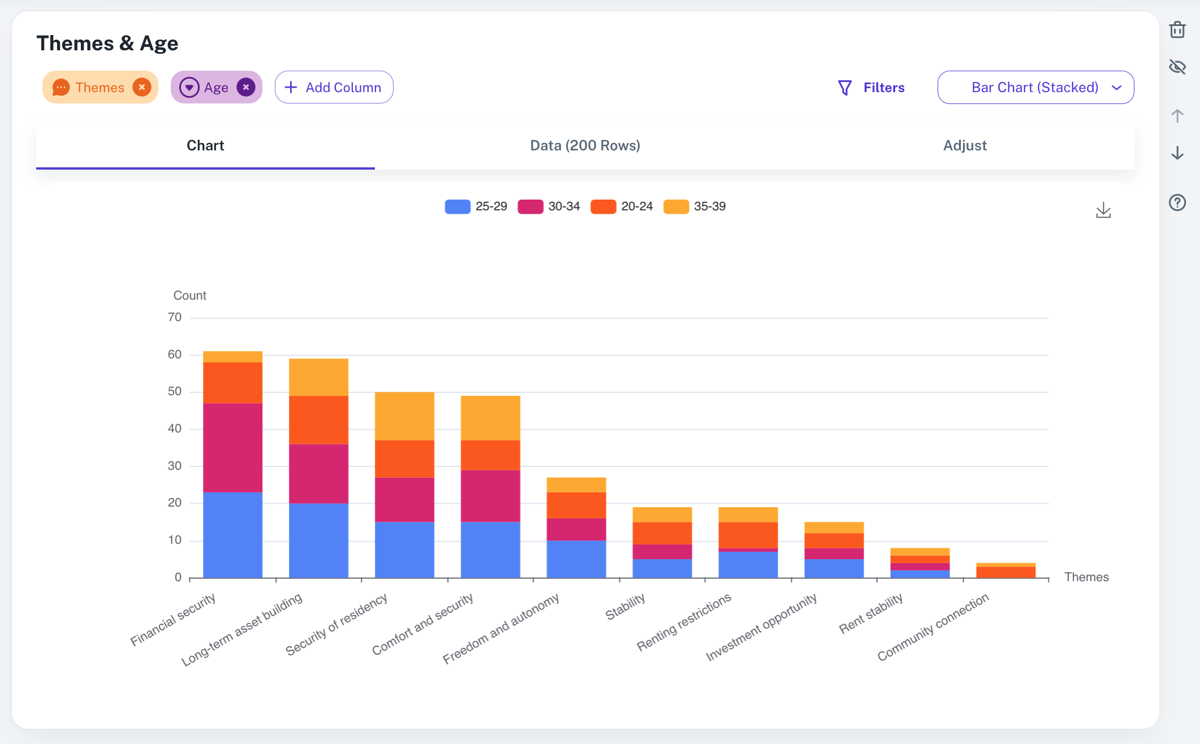Image resolution: width=1200 pixels, height=744 pixels.
Task: Click the funnel icon next to Filters
Action: [x=844, y=87]
